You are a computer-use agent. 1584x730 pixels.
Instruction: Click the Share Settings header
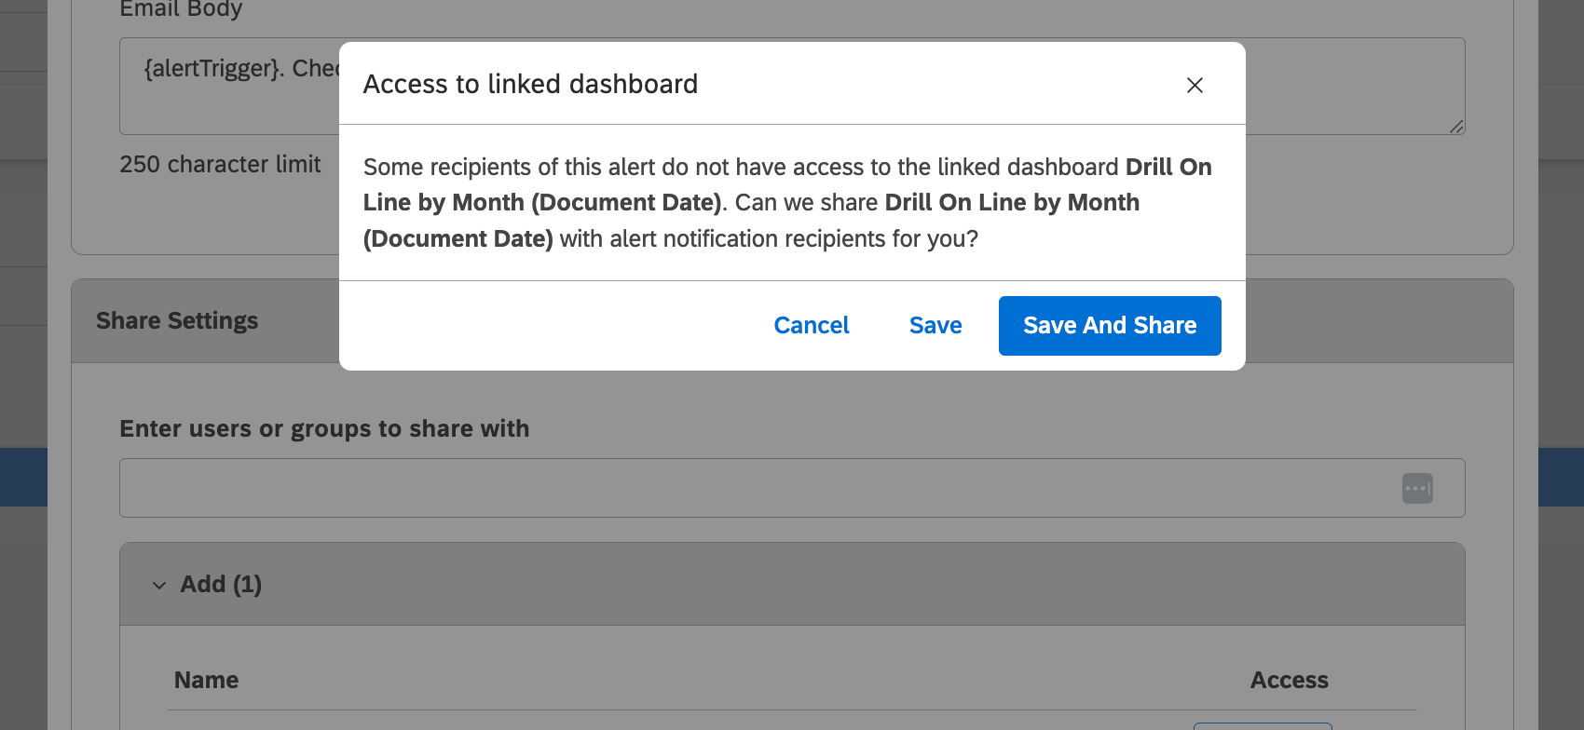177,320
